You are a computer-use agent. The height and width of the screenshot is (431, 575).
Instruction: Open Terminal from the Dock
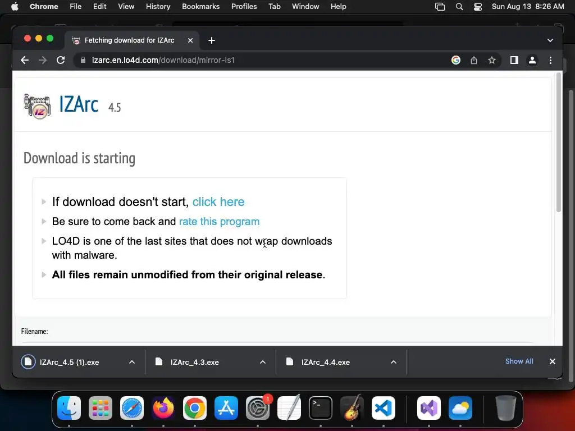(x=321, y=408)
